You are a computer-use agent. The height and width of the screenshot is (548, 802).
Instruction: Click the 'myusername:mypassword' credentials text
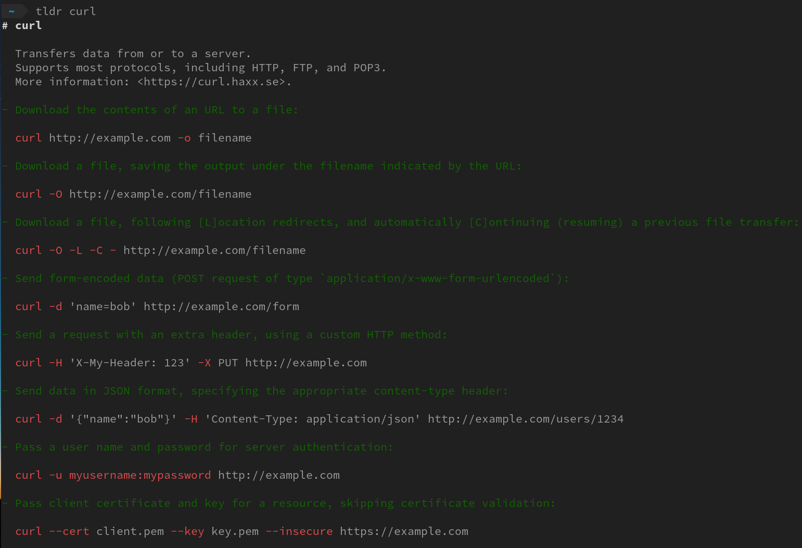(140, 475)
